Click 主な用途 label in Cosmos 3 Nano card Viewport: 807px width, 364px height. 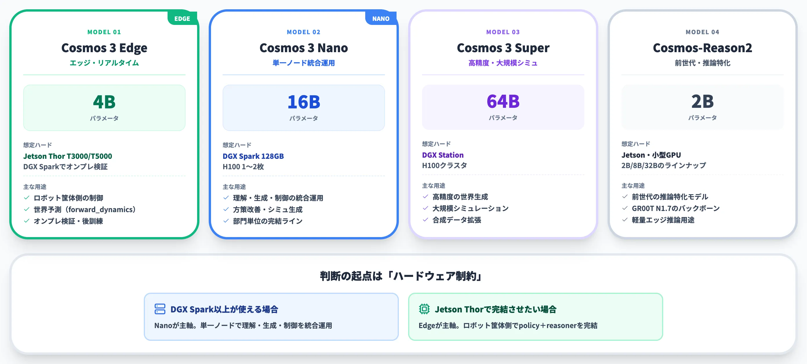pyautogui.click(x=234, y=187)
